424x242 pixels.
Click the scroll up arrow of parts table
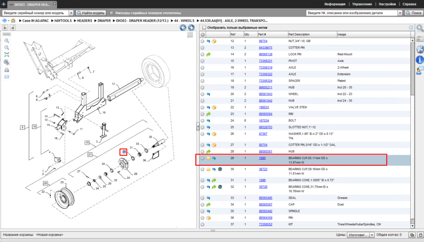coord(413,40)
